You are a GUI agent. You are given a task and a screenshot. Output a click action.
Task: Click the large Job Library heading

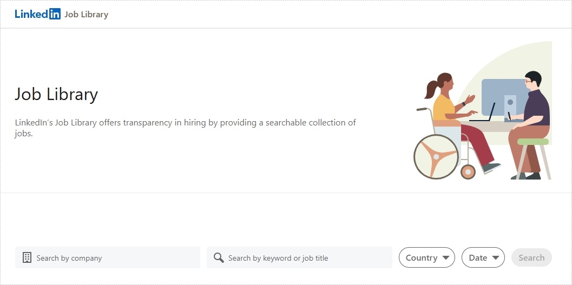pos(56,94)
